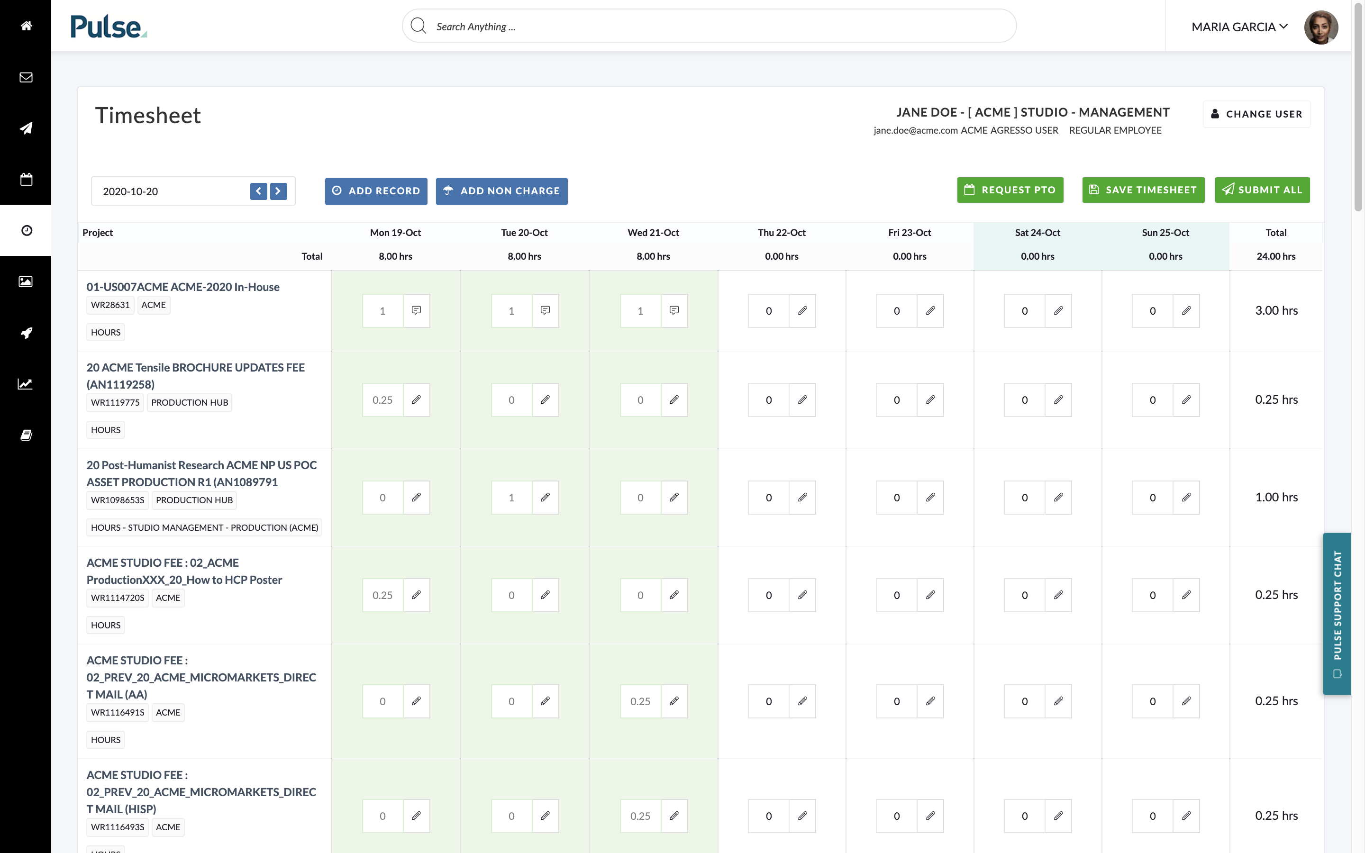Click CHANGE USER button

coord(1257,114)
